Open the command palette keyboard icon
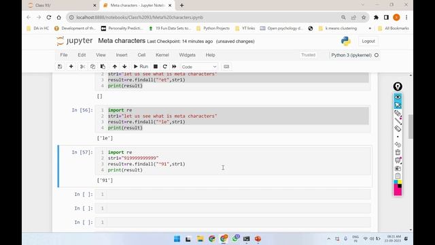The height and width of the screenshot is (245, 435). point(226,67)
